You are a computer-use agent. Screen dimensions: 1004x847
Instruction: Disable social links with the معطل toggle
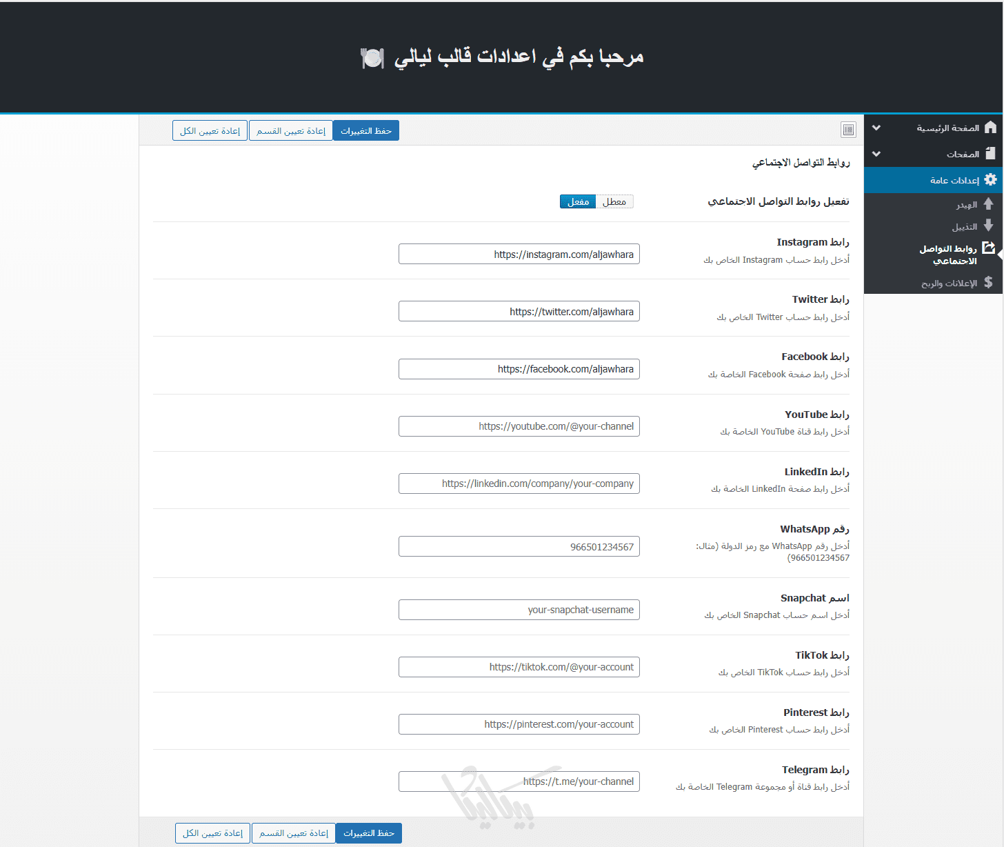(x=614, y=201)
